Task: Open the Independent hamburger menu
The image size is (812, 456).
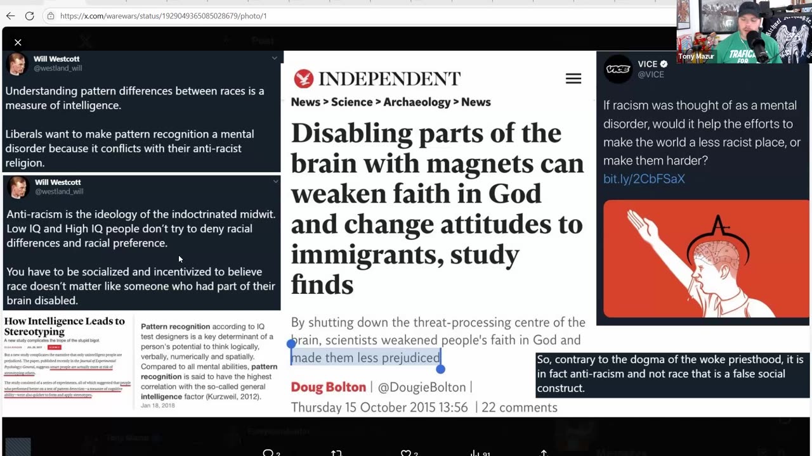Action: (573, 79)
